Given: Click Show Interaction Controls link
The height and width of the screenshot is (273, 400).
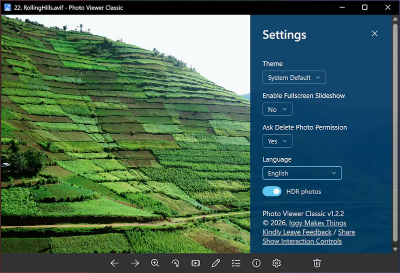Looking at the screenshot, I should (x=302, y=241).
